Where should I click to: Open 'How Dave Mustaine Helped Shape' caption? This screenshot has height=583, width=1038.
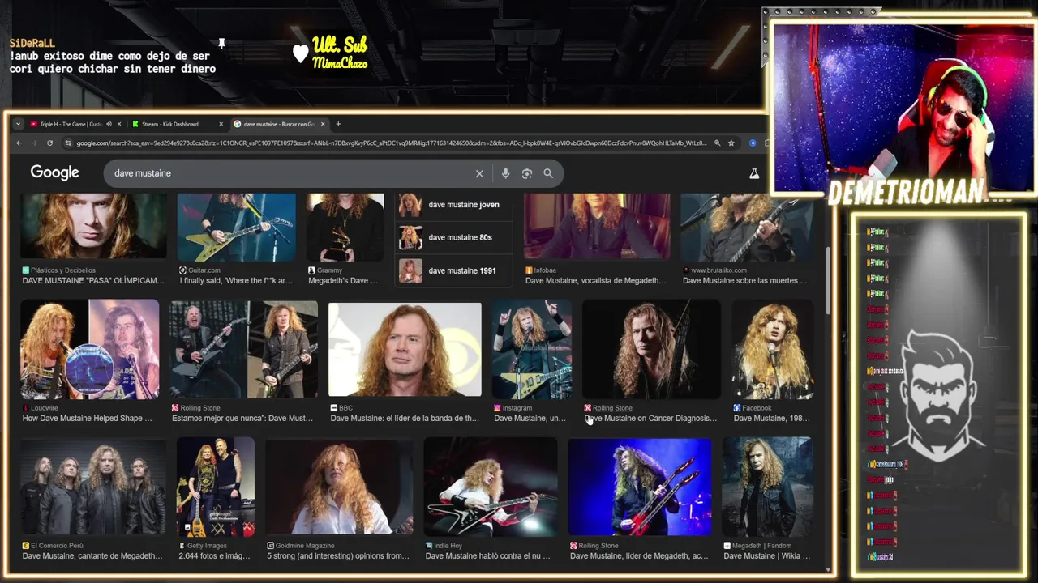pyautogui.click(x=87, y=419)
